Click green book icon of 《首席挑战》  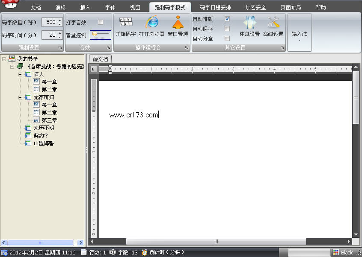click(20, 66)
